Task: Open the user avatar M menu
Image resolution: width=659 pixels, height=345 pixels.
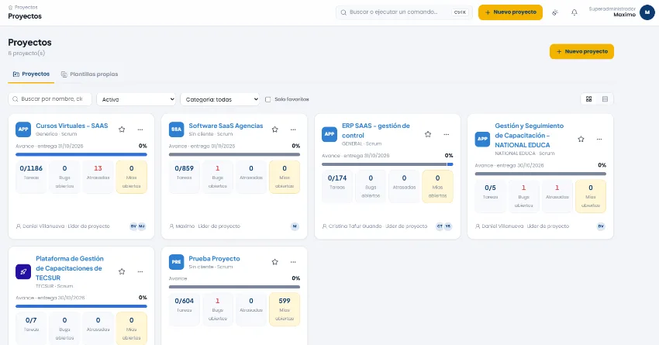Action: pos(647,12)
